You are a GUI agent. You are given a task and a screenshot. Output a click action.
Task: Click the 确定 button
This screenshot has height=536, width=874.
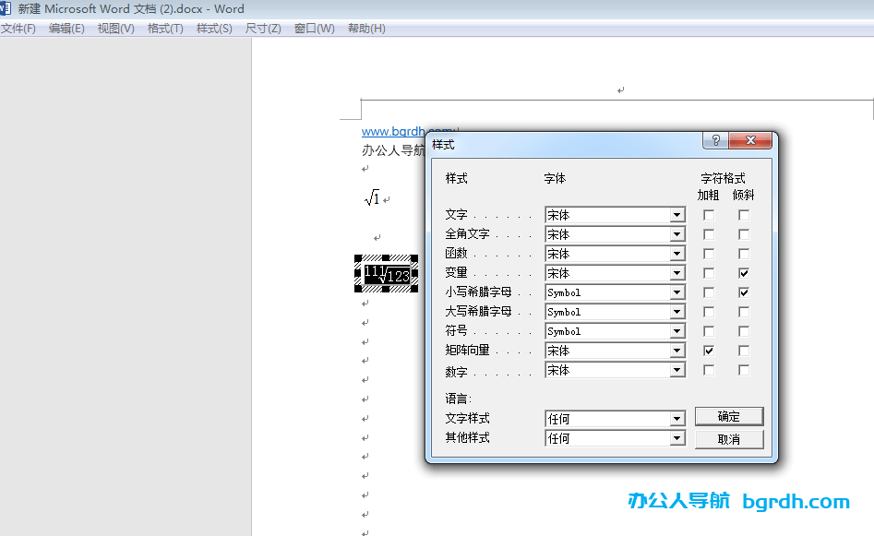pyautogui.click(x=728, y=416)
